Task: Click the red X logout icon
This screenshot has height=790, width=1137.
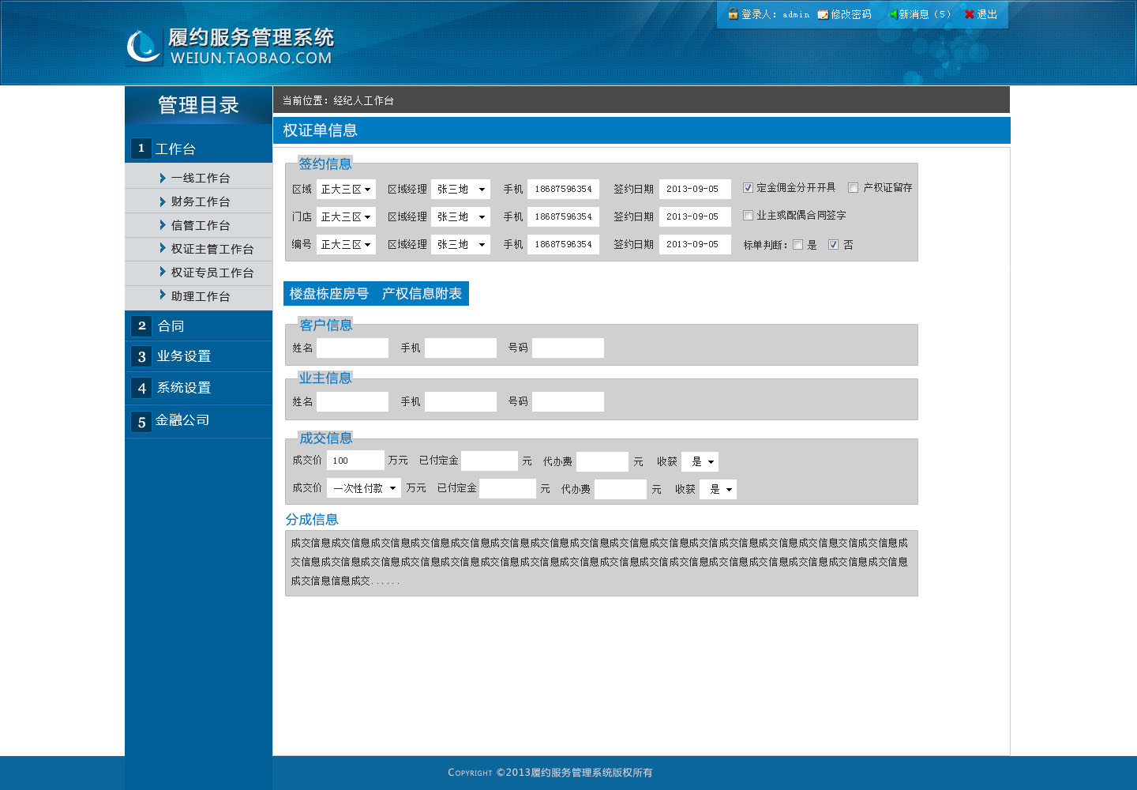Action: tap(970, 14)
